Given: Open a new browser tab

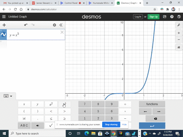Looking at the screenshot, I should 147,3.
